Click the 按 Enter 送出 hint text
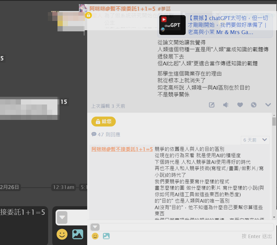277x245 pixels. [257, 236]
